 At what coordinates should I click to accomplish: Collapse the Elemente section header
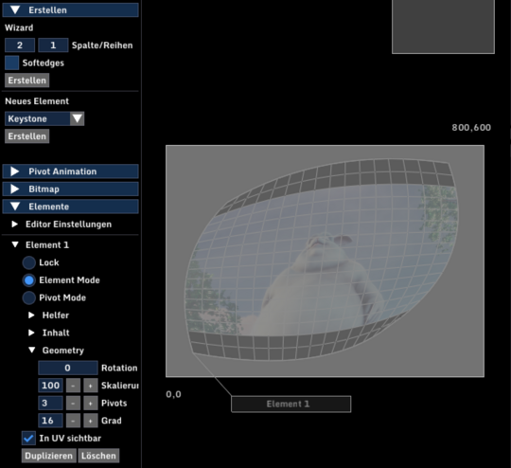(x=70, y=207)
